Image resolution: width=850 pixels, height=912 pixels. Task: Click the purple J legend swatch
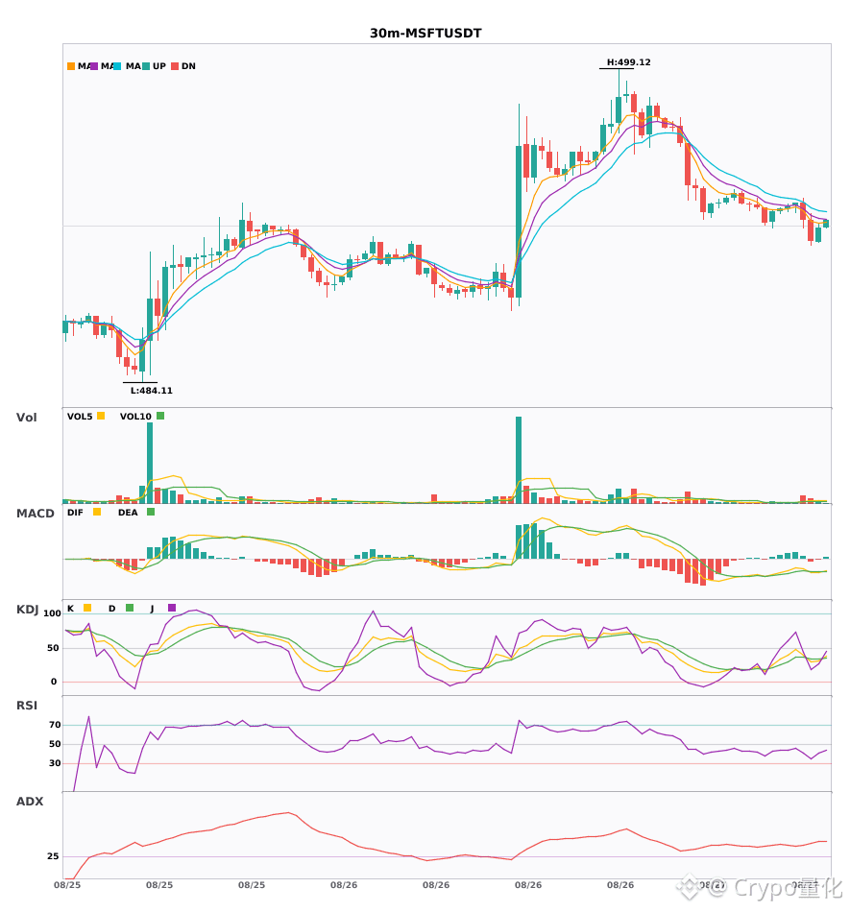(172, 608)
